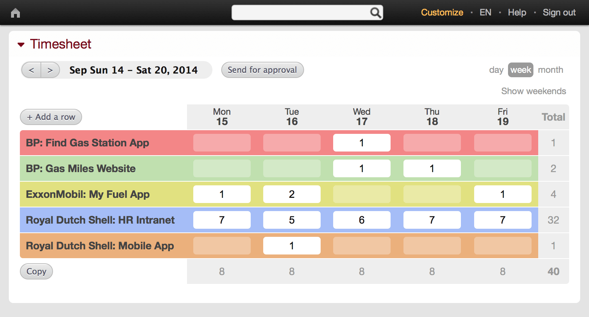
Task: Click the Wed 17 column header
Action: point(362,117)
